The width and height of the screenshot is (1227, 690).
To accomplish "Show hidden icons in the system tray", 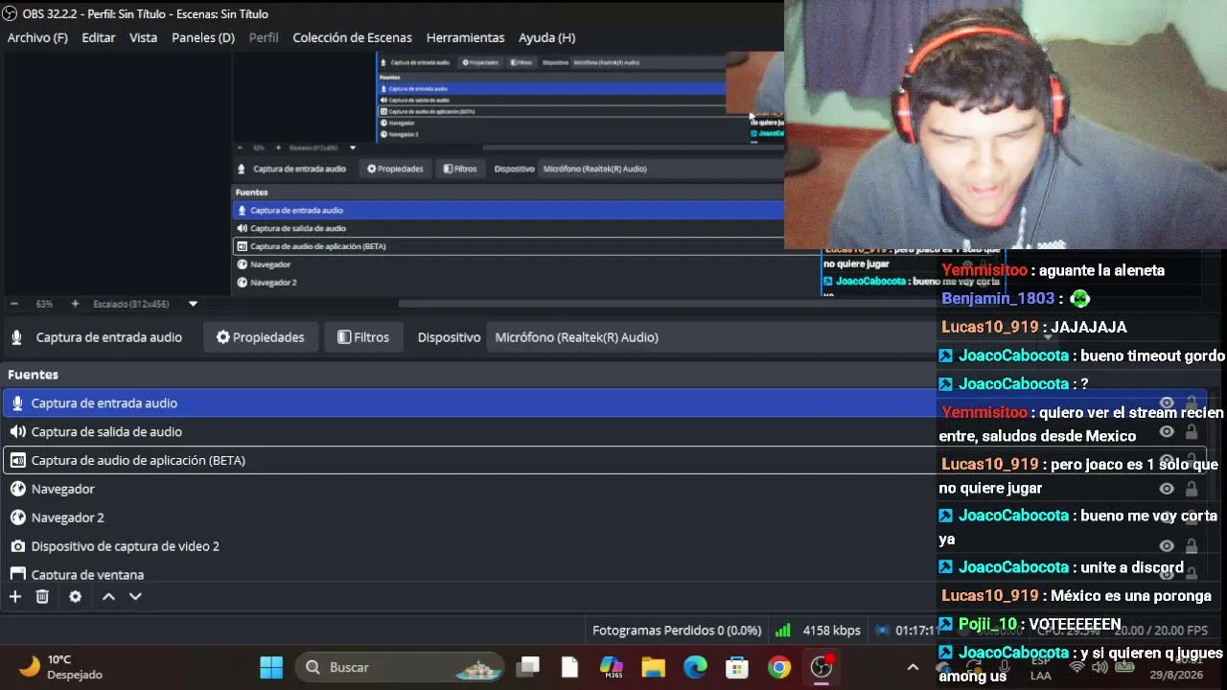I will coord(913,667).
